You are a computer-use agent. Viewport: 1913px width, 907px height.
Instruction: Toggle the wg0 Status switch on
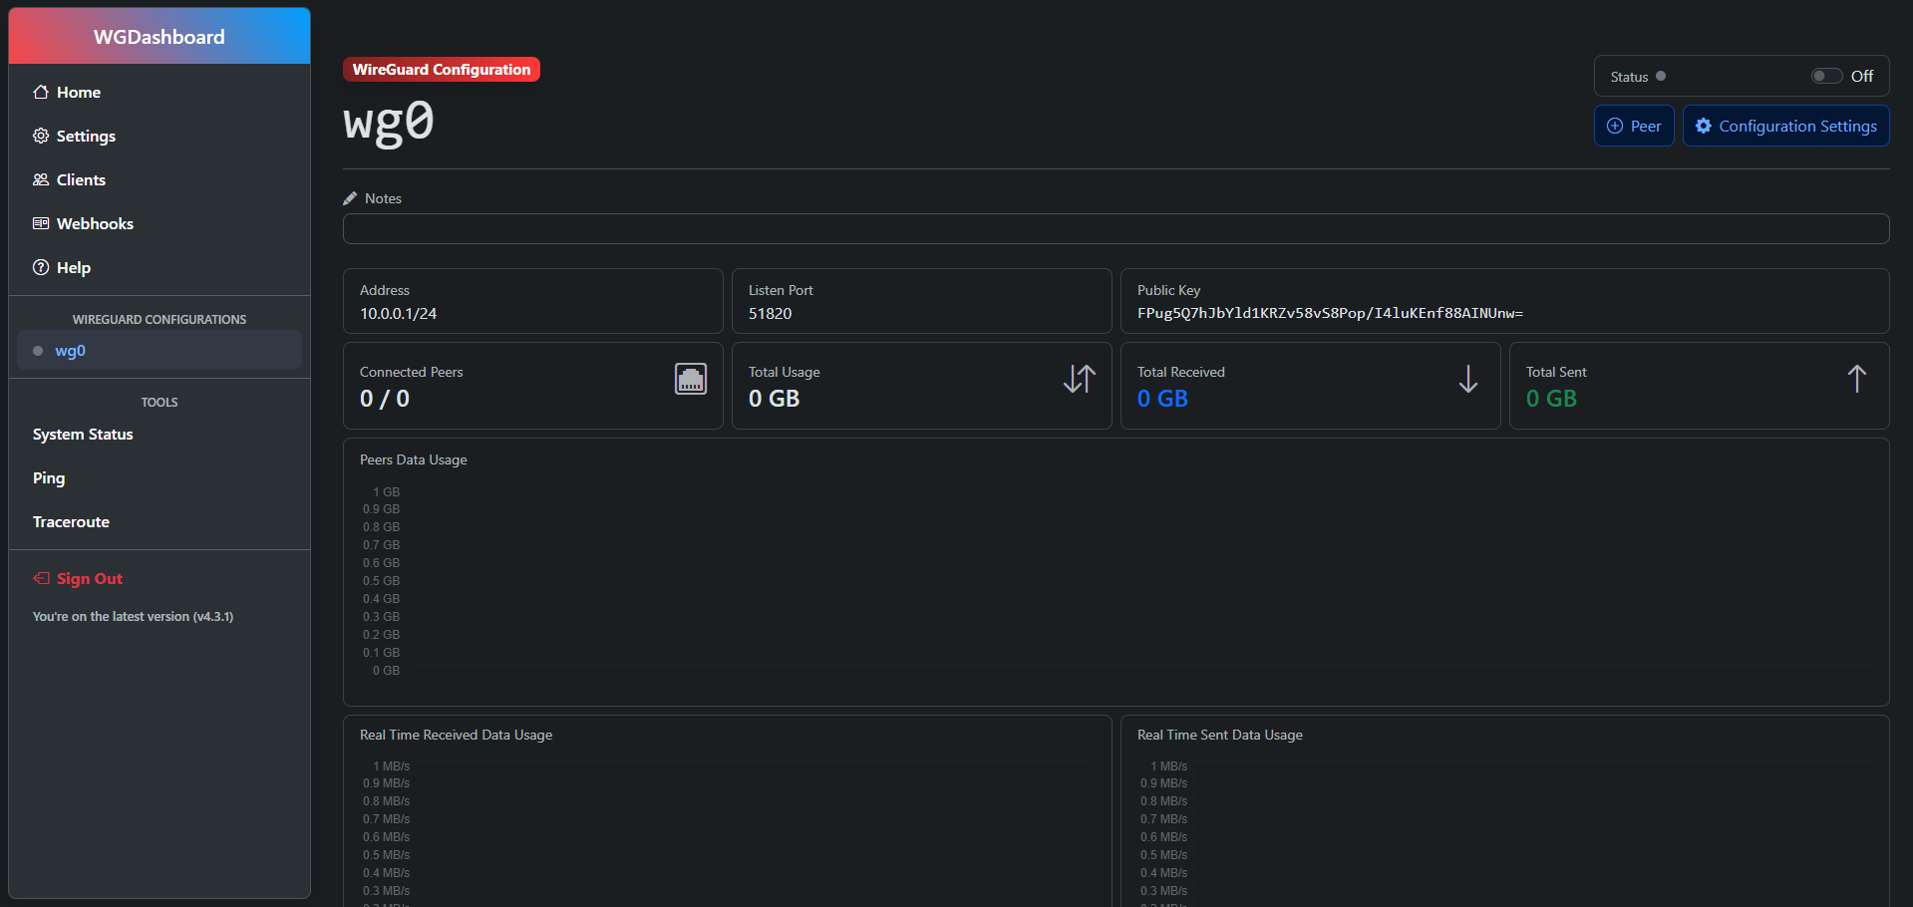[x=1826, y=76]
